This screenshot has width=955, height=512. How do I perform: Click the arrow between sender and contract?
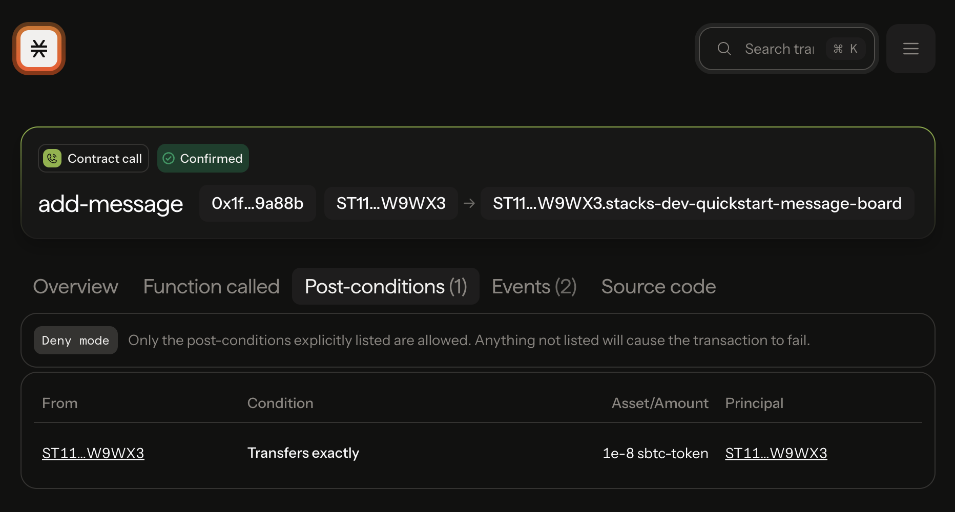[x=469, y=203]
